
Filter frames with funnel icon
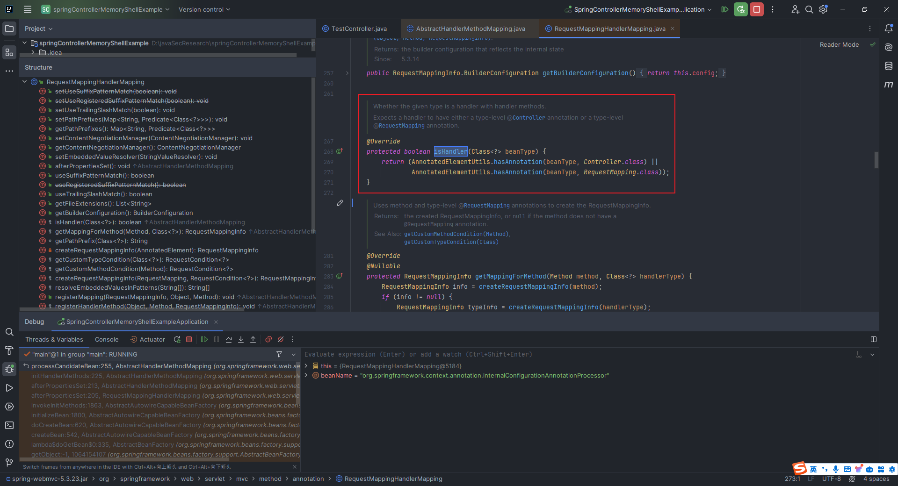tap(279, 354)
